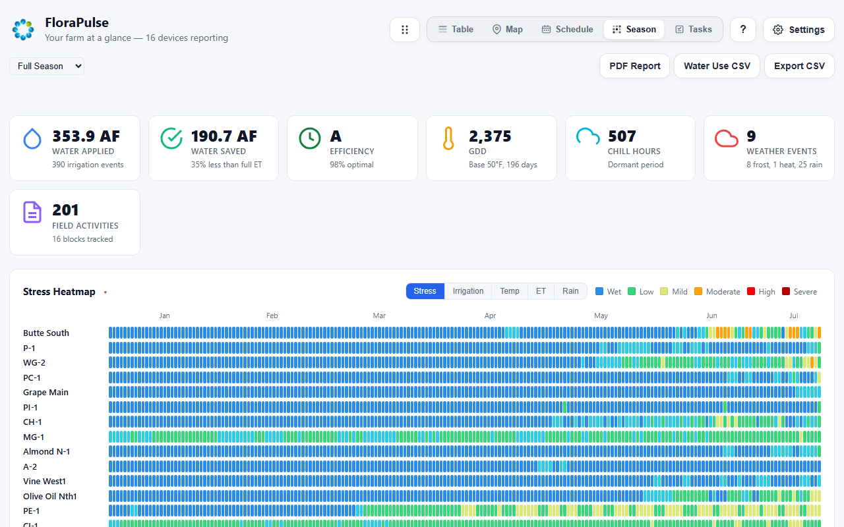The height and width of the screenshot is (527, 844).
Task: Click the dark red Severe legend swatch
Action: point(786,292)
